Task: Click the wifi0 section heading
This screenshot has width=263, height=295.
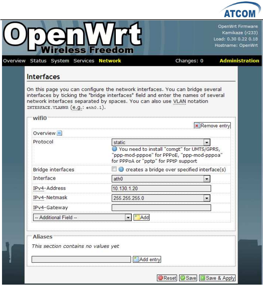Action: point(40,118)
